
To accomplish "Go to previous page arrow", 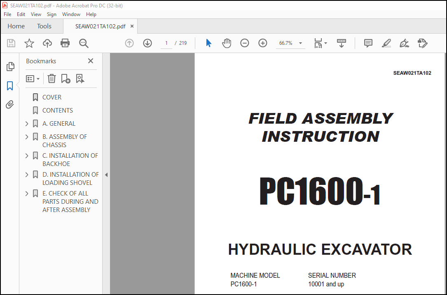I will point(129,43).
